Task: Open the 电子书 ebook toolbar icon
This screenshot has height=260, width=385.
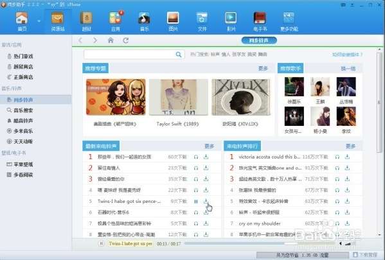Action: pyautogui.click(x=260, y=22)
